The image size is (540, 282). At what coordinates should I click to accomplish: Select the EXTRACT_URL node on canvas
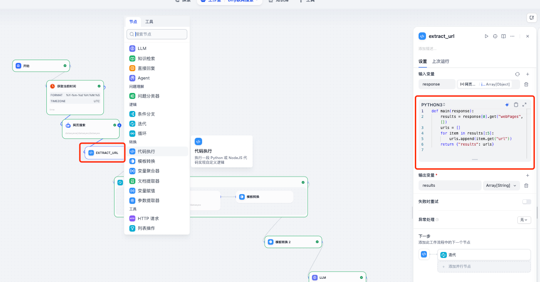point(104,153)
